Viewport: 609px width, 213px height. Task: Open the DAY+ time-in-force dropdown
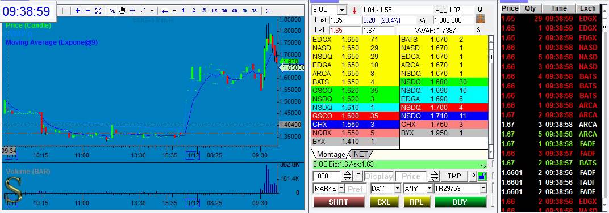[x=397, y=188]
